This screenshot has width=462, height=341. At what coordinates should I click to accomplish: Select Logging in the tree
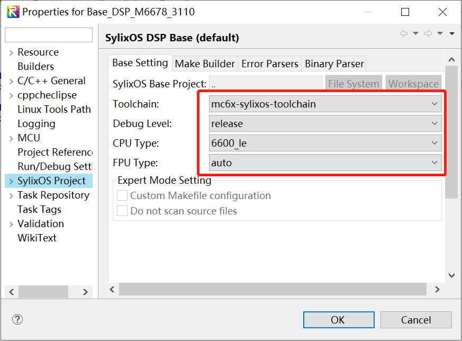[x=36, y=124]
